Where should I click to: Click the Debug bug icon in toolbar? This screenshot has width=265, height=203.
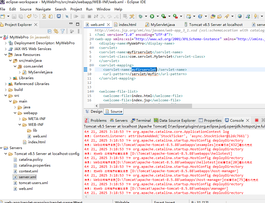141,16
